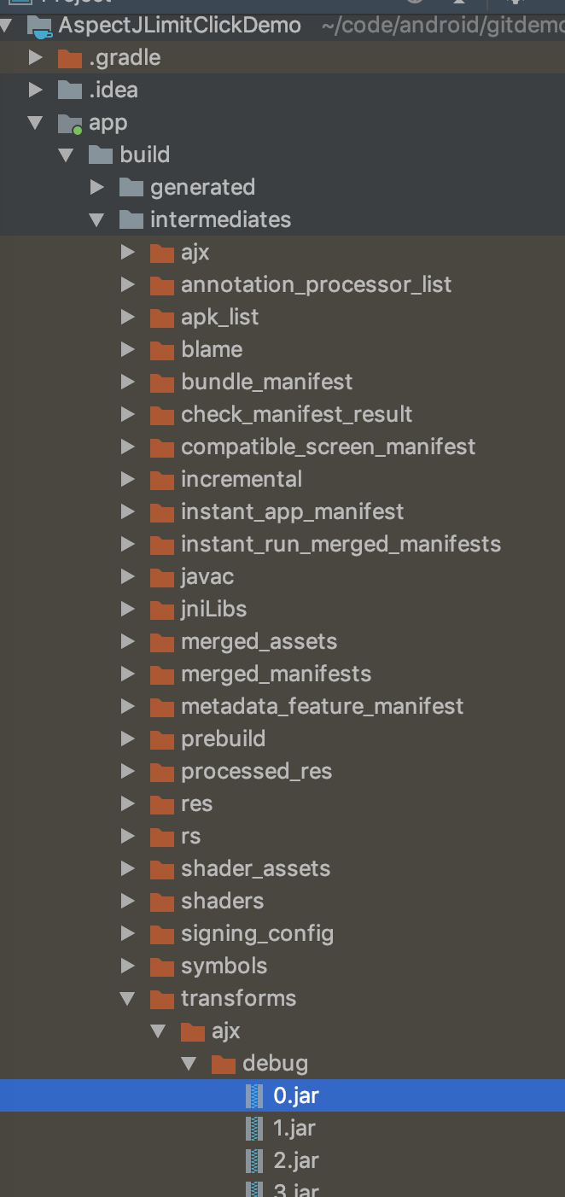Image resolution: width=565 pixels, height=1197 pixels.
Task: Collapse the build folder arrow
Action: point(66,155)
